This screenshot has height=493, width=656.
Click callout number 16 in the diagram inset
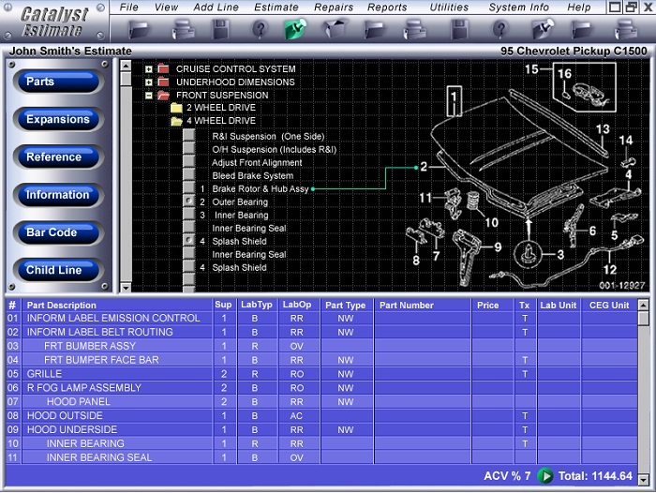coord(564,74)
